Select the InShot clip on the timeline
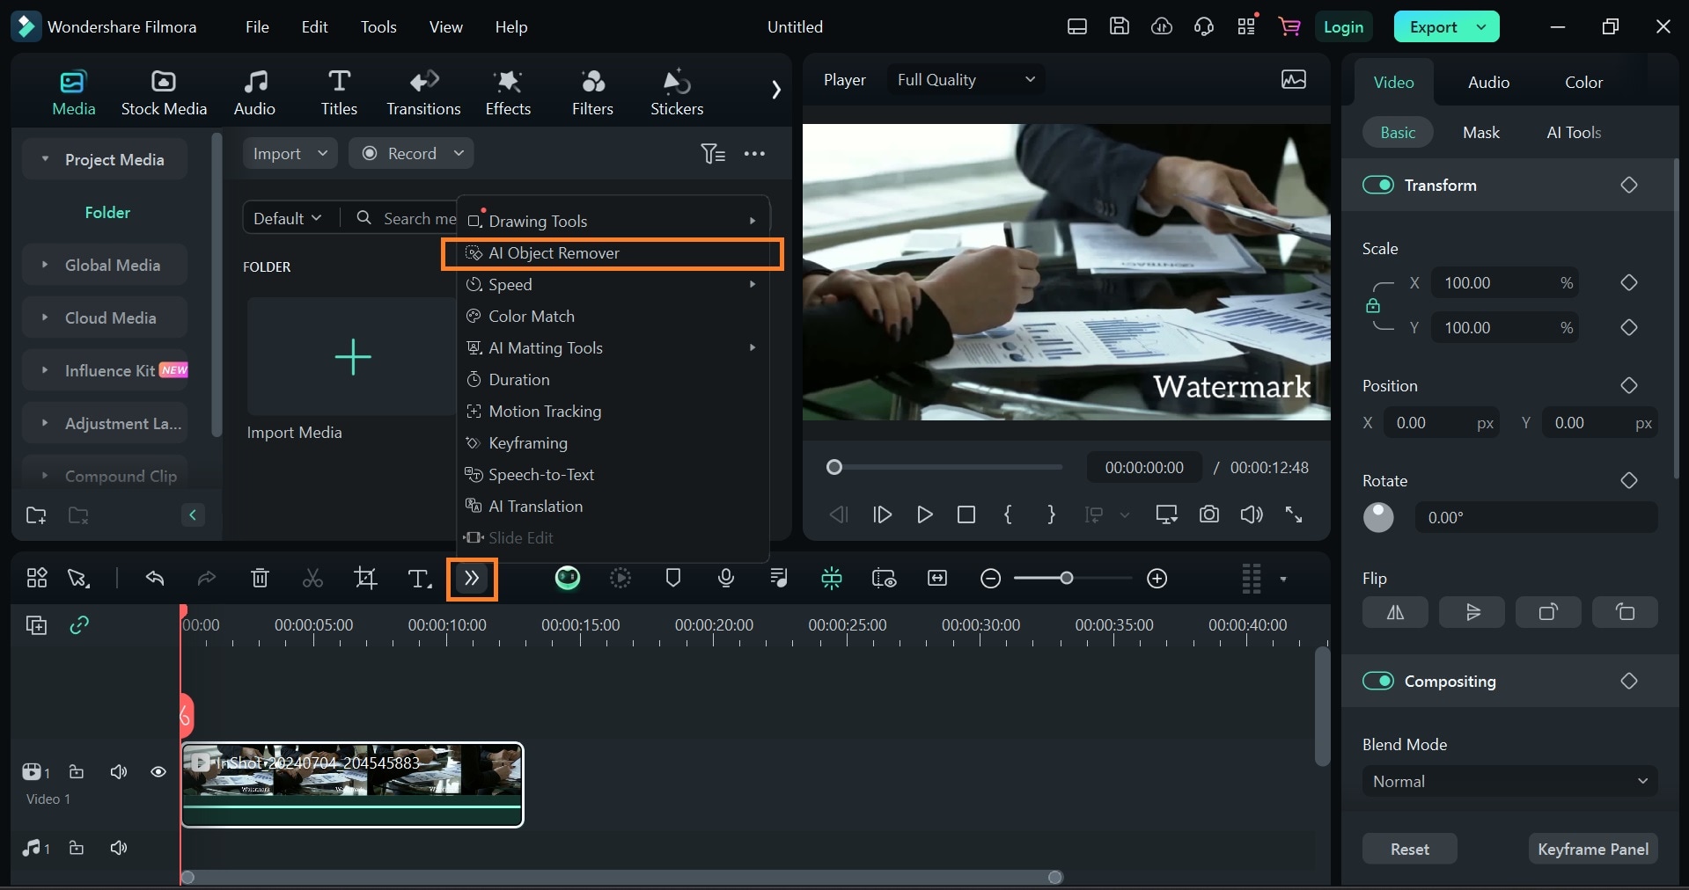1689x890 pixels. tap(352, 784)
